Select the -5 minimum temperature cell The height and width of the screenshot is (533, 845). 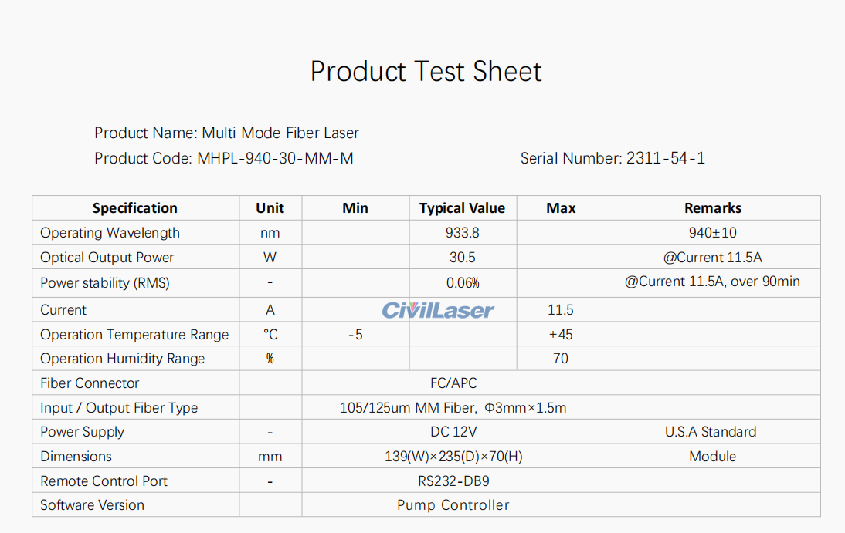click(355, 335)
